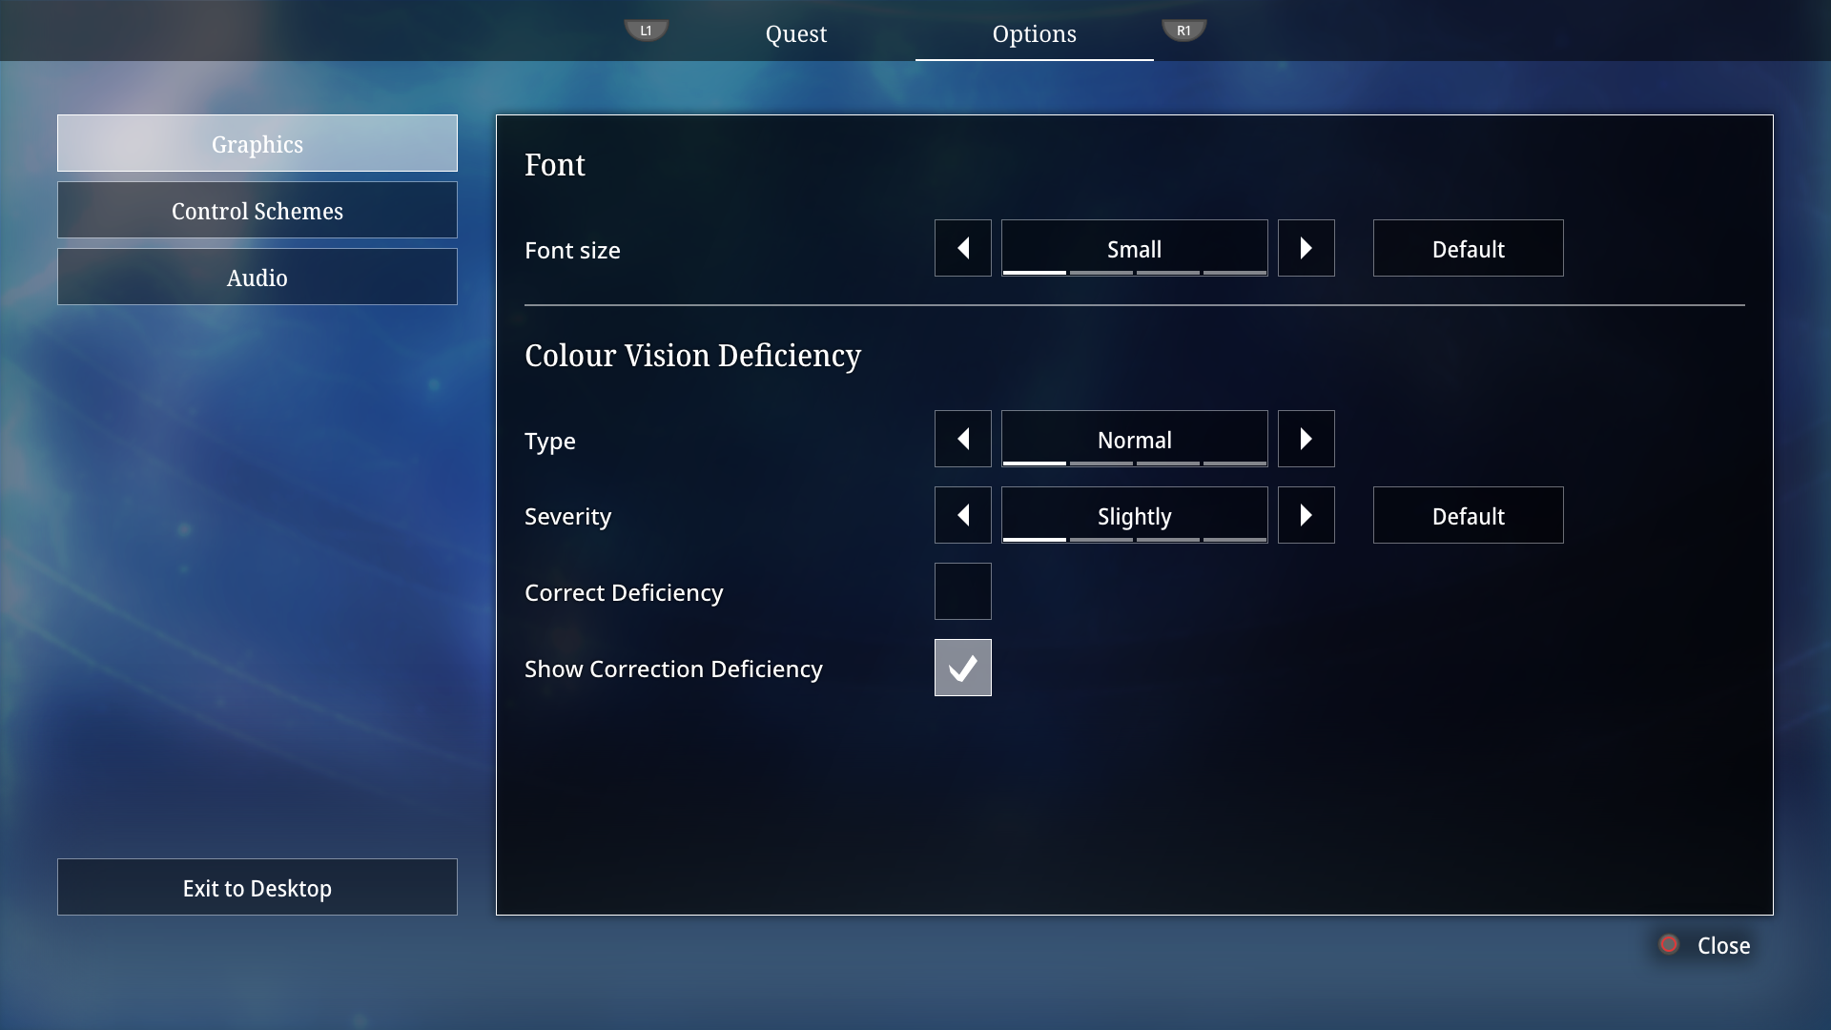Viewport: 1831px width, 1030px height.
Task: Reset Font size with Default button
Action: (x=1469, y=248)
